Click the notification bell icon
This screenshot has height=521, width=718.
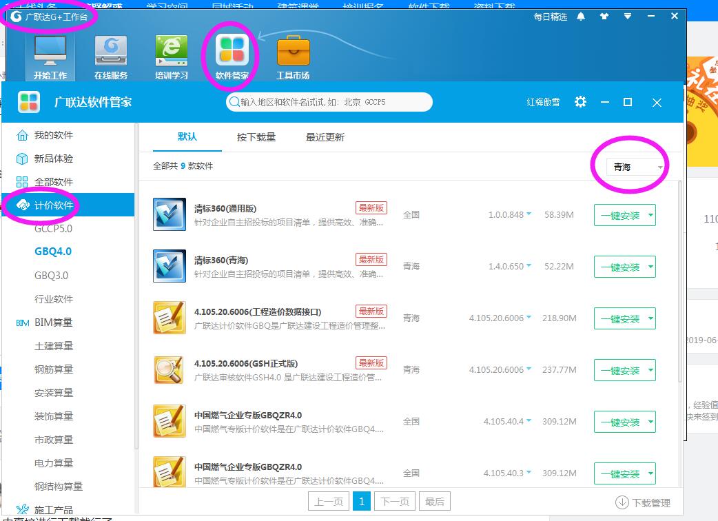tap(581, 17)
